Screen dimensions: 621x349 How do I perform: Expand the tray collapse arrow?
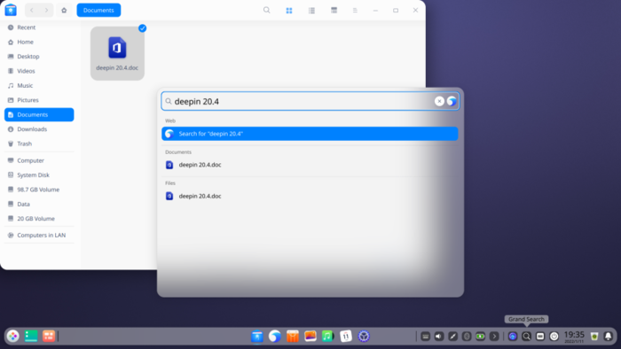[494, 337]
